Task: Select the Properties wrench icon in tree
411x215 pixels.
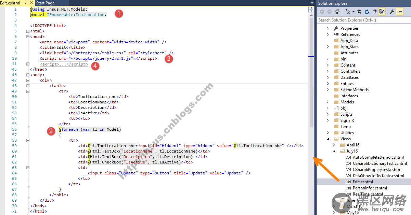Action: click(336, 28)
